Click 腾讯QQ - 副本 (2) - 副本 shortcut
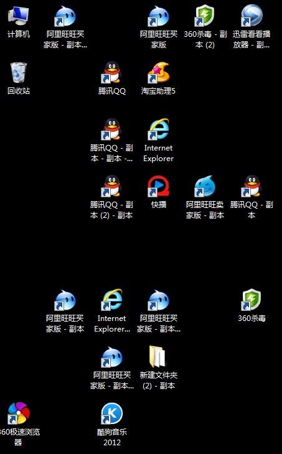This screenshot has height=454, width=282. 111,197
